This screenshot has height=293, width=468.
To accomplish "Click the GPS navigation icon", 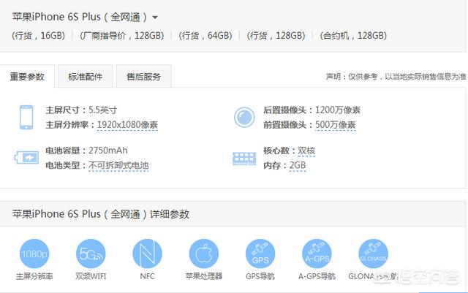I will point(260,254).
